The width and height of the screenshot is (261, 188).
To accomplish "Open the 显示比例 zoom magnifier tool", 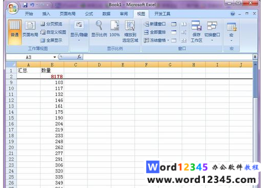I will click(99, 29).
